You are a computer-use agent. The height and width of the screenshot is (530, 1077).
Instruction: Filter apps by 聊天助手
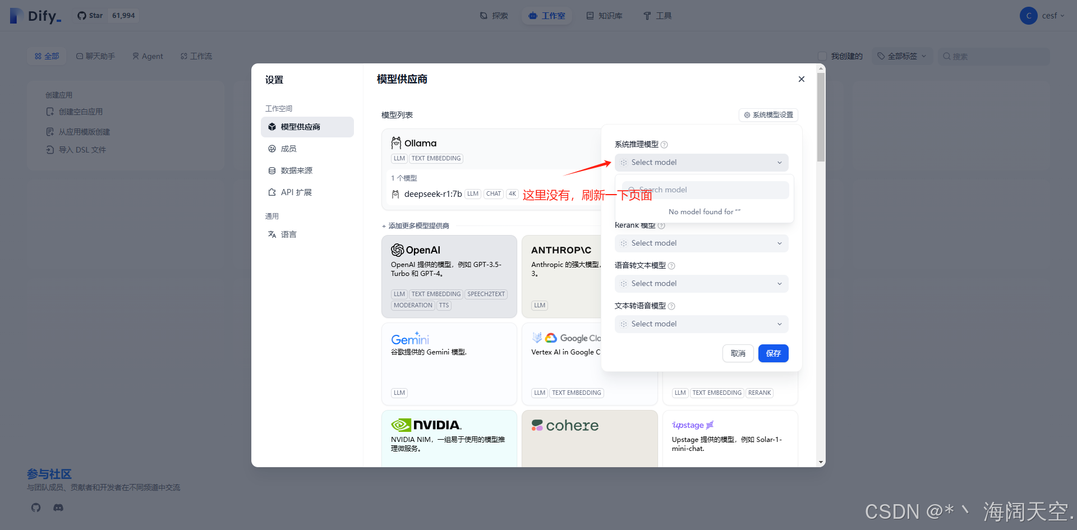pos(95,56)
